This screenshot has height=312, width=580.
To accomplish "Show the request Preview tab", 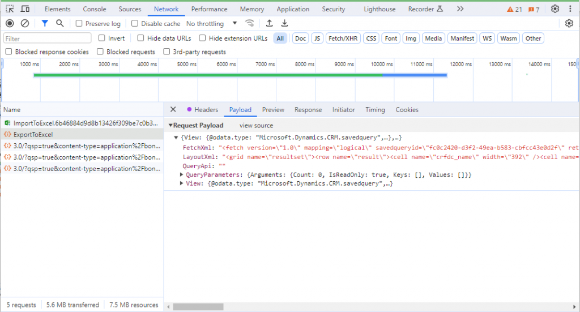I will tap(273, 110).
